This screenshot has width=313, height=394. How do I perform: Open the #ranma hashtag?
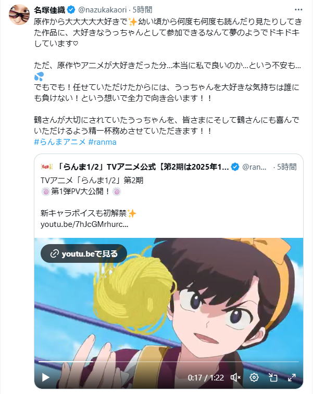pyautogui.click(x=103, y=142)
